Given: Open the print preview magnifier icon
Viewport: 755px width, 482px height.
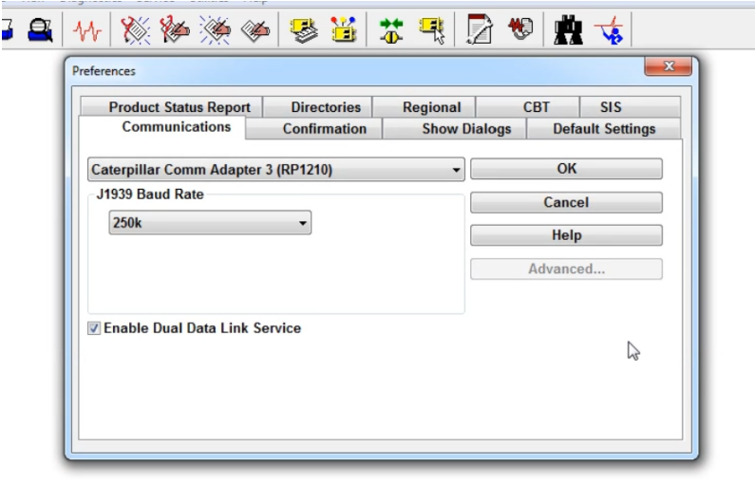Looking at the screenshot, I should click(39, 31).
